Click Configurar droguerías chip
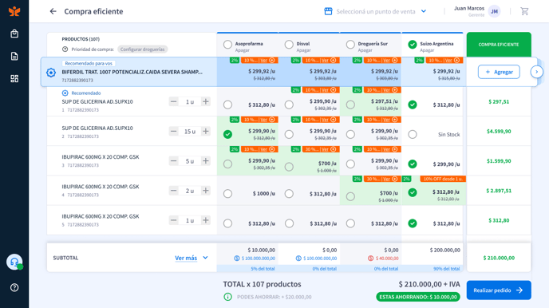 tap(143, 49)
